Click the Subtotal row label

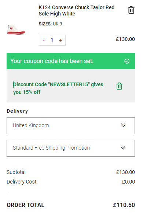(x=16, y=172)
